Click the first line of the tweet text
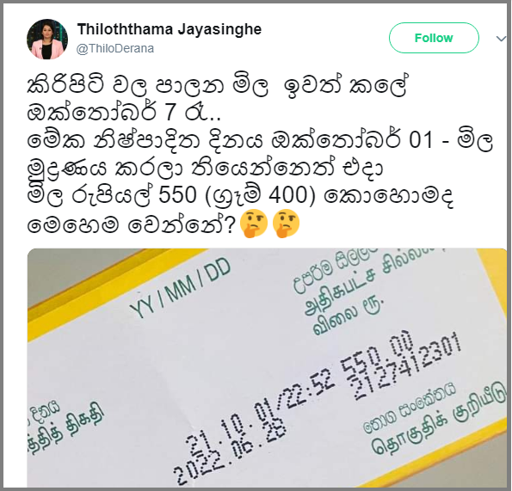The image size is (512, 491). (217, 86)
